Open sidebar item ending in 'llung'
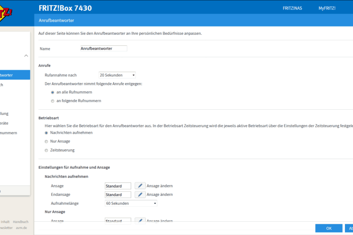Viewport: 353px width, 235px height. click(x=4, y=113)
